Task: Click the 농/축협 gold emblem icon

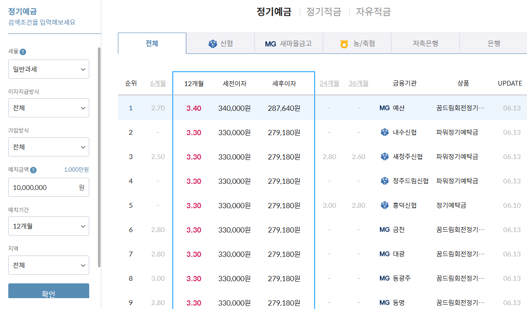Action: (345, 43)
